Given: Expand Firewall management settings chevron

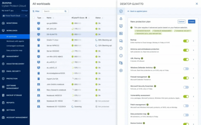Looking at the screenshot, I should click(x=193, y=78).
